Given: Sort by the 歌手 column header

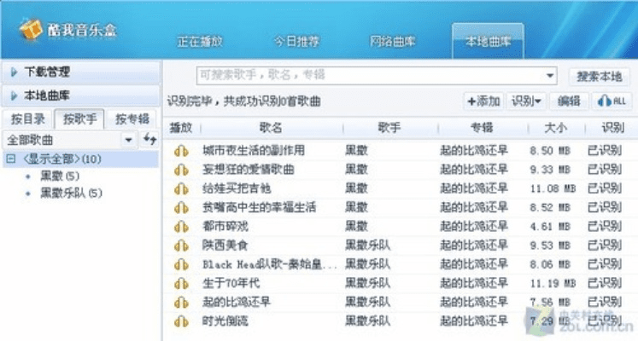Looking at the screenshot, I should click(x=389, y=128).
